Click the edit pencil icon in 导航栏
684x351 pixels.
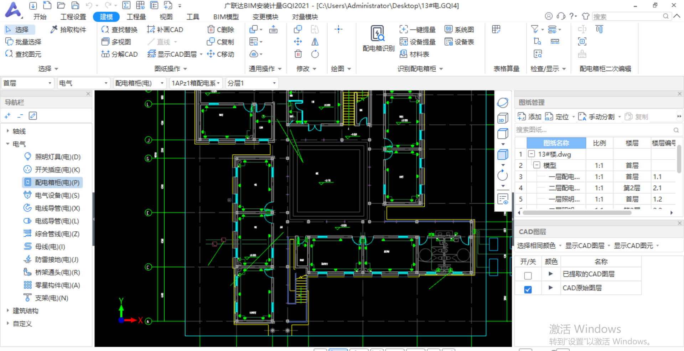33,116
